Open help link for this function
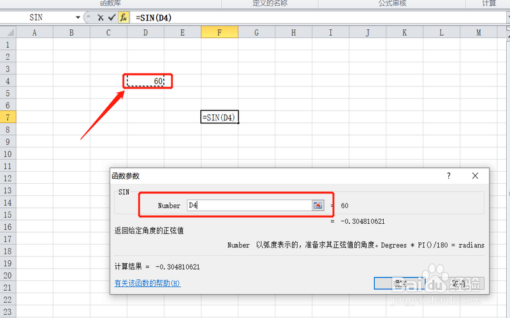The width and height of the screenshot is (510, 318). pos(147,283)
